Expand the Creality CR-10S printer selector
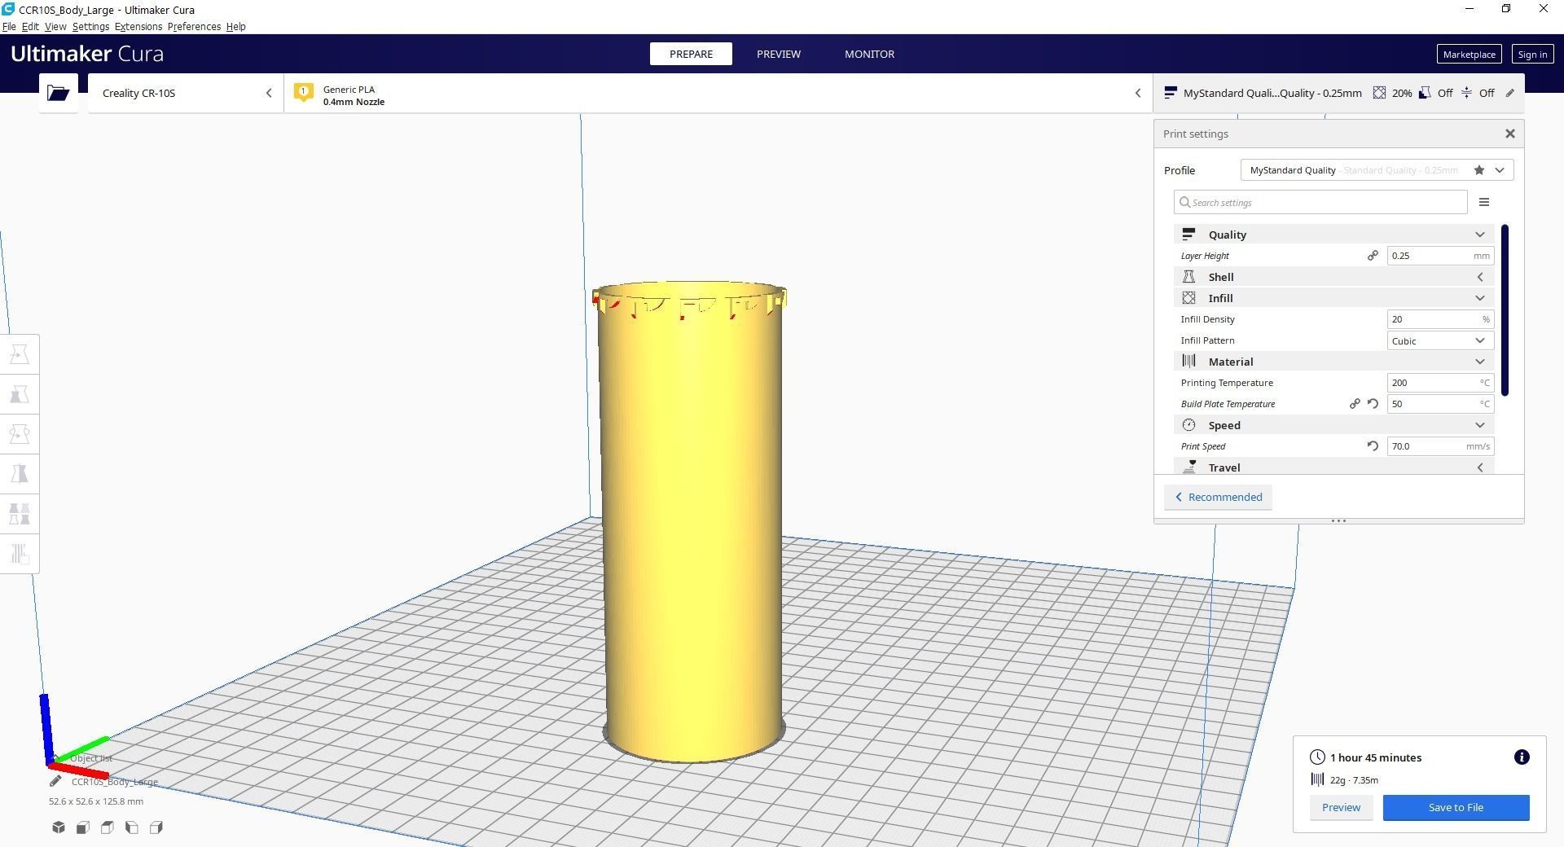Screen dimensions: 1564x847 [186, 93]
